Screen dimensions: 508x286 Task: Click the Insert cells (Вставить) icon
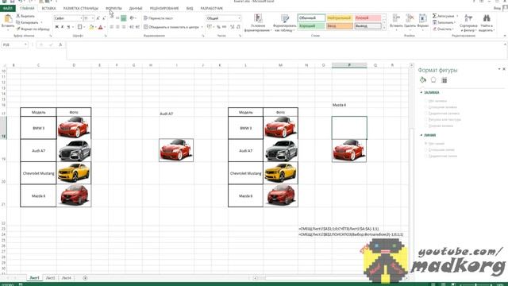[396, 18]
